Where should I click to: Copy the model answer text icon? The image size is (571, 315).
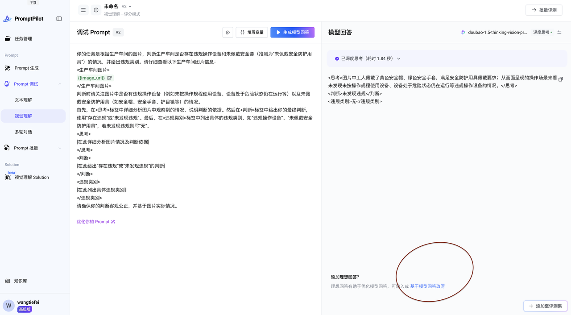561,79
